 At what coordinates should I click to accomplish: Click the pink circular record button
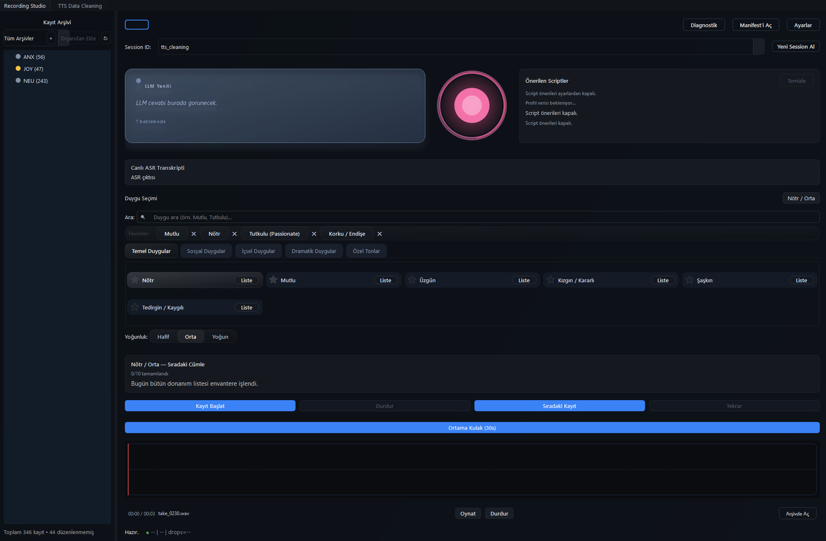(471, 105)
